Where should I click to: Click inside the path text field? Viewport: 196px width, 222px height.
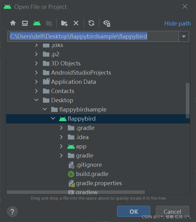tap(93, 37)
